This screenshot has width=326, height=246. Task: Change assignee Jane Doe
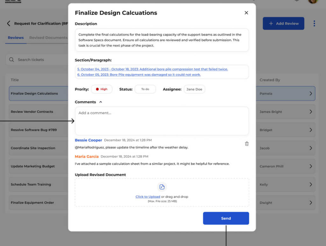pyautogui.click(x=194, y=89)
